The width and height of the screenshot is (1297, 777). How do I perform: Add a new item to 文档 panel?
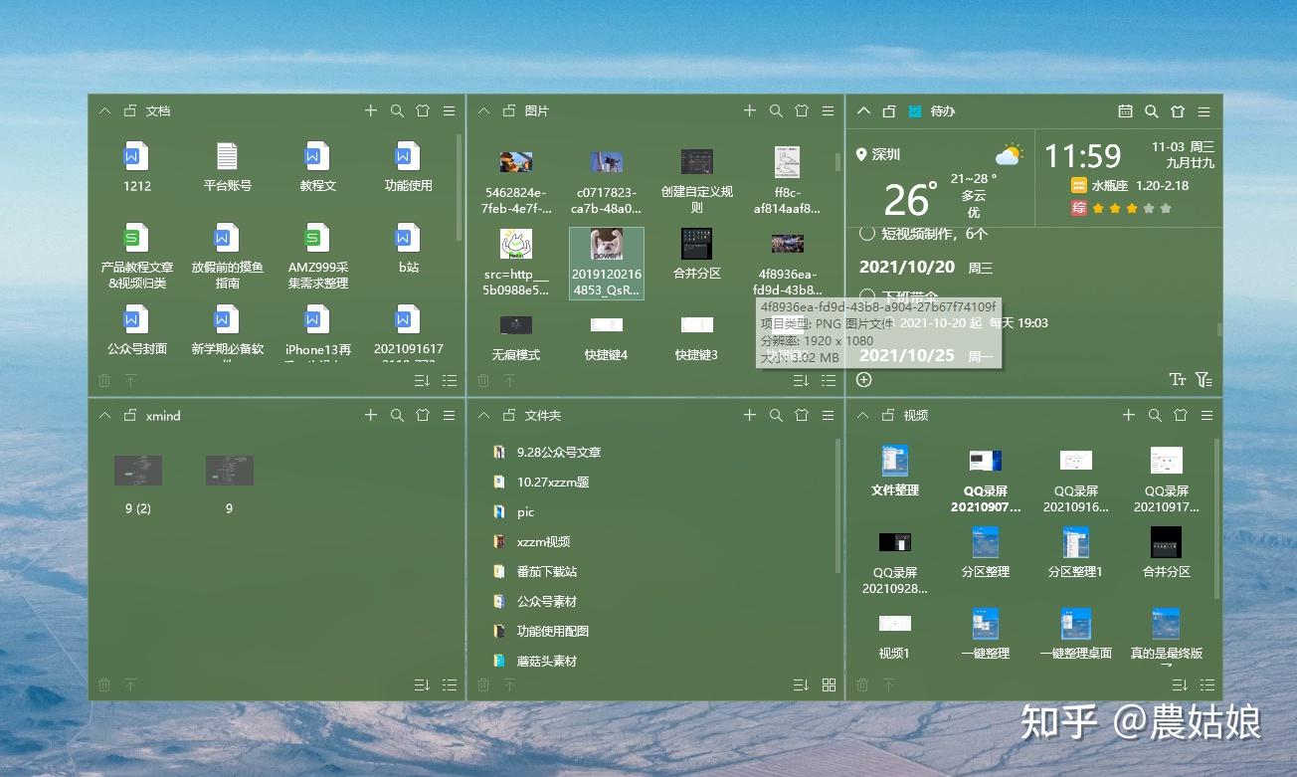click(x=371, y=111)
